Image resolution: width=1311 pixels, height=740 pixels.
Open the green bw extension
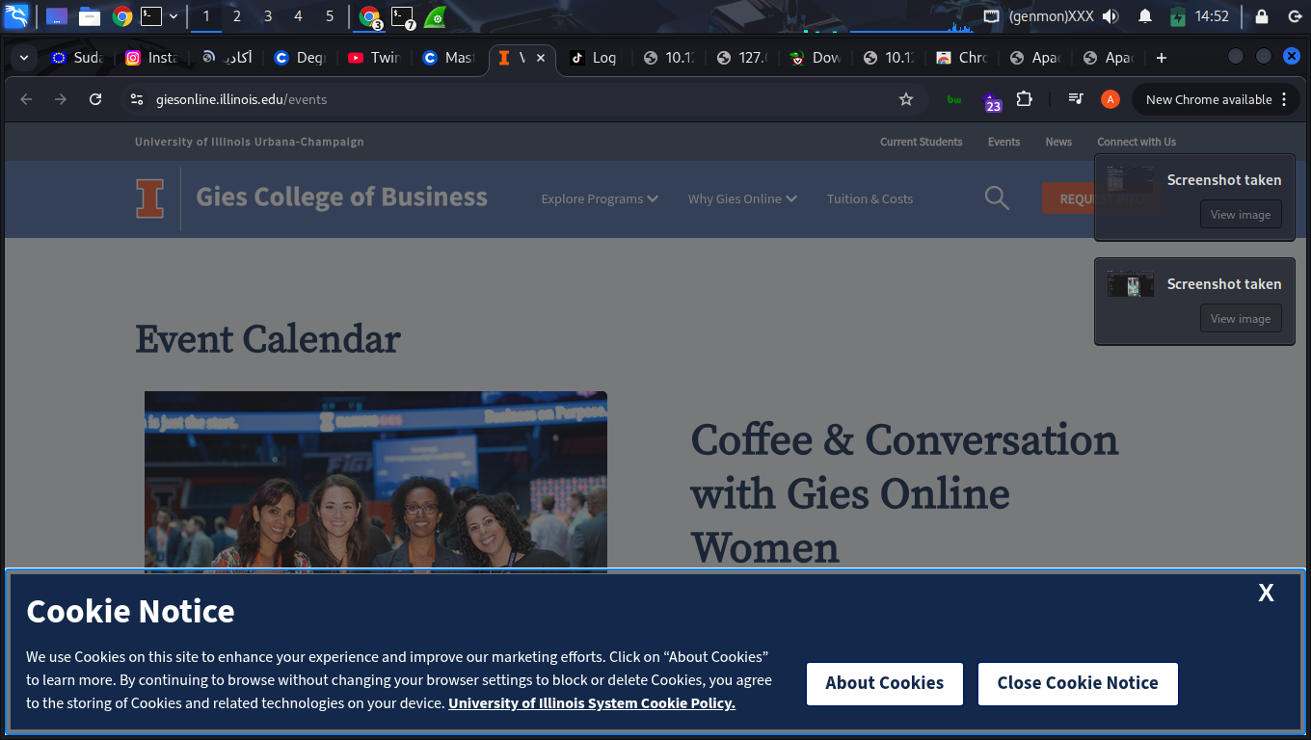point(954,99)
